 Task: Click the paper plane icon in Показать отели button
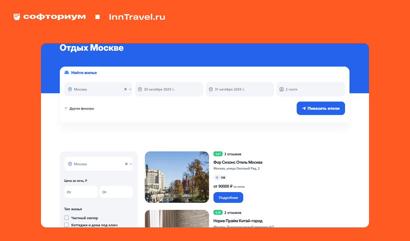[x=303, y=108]
